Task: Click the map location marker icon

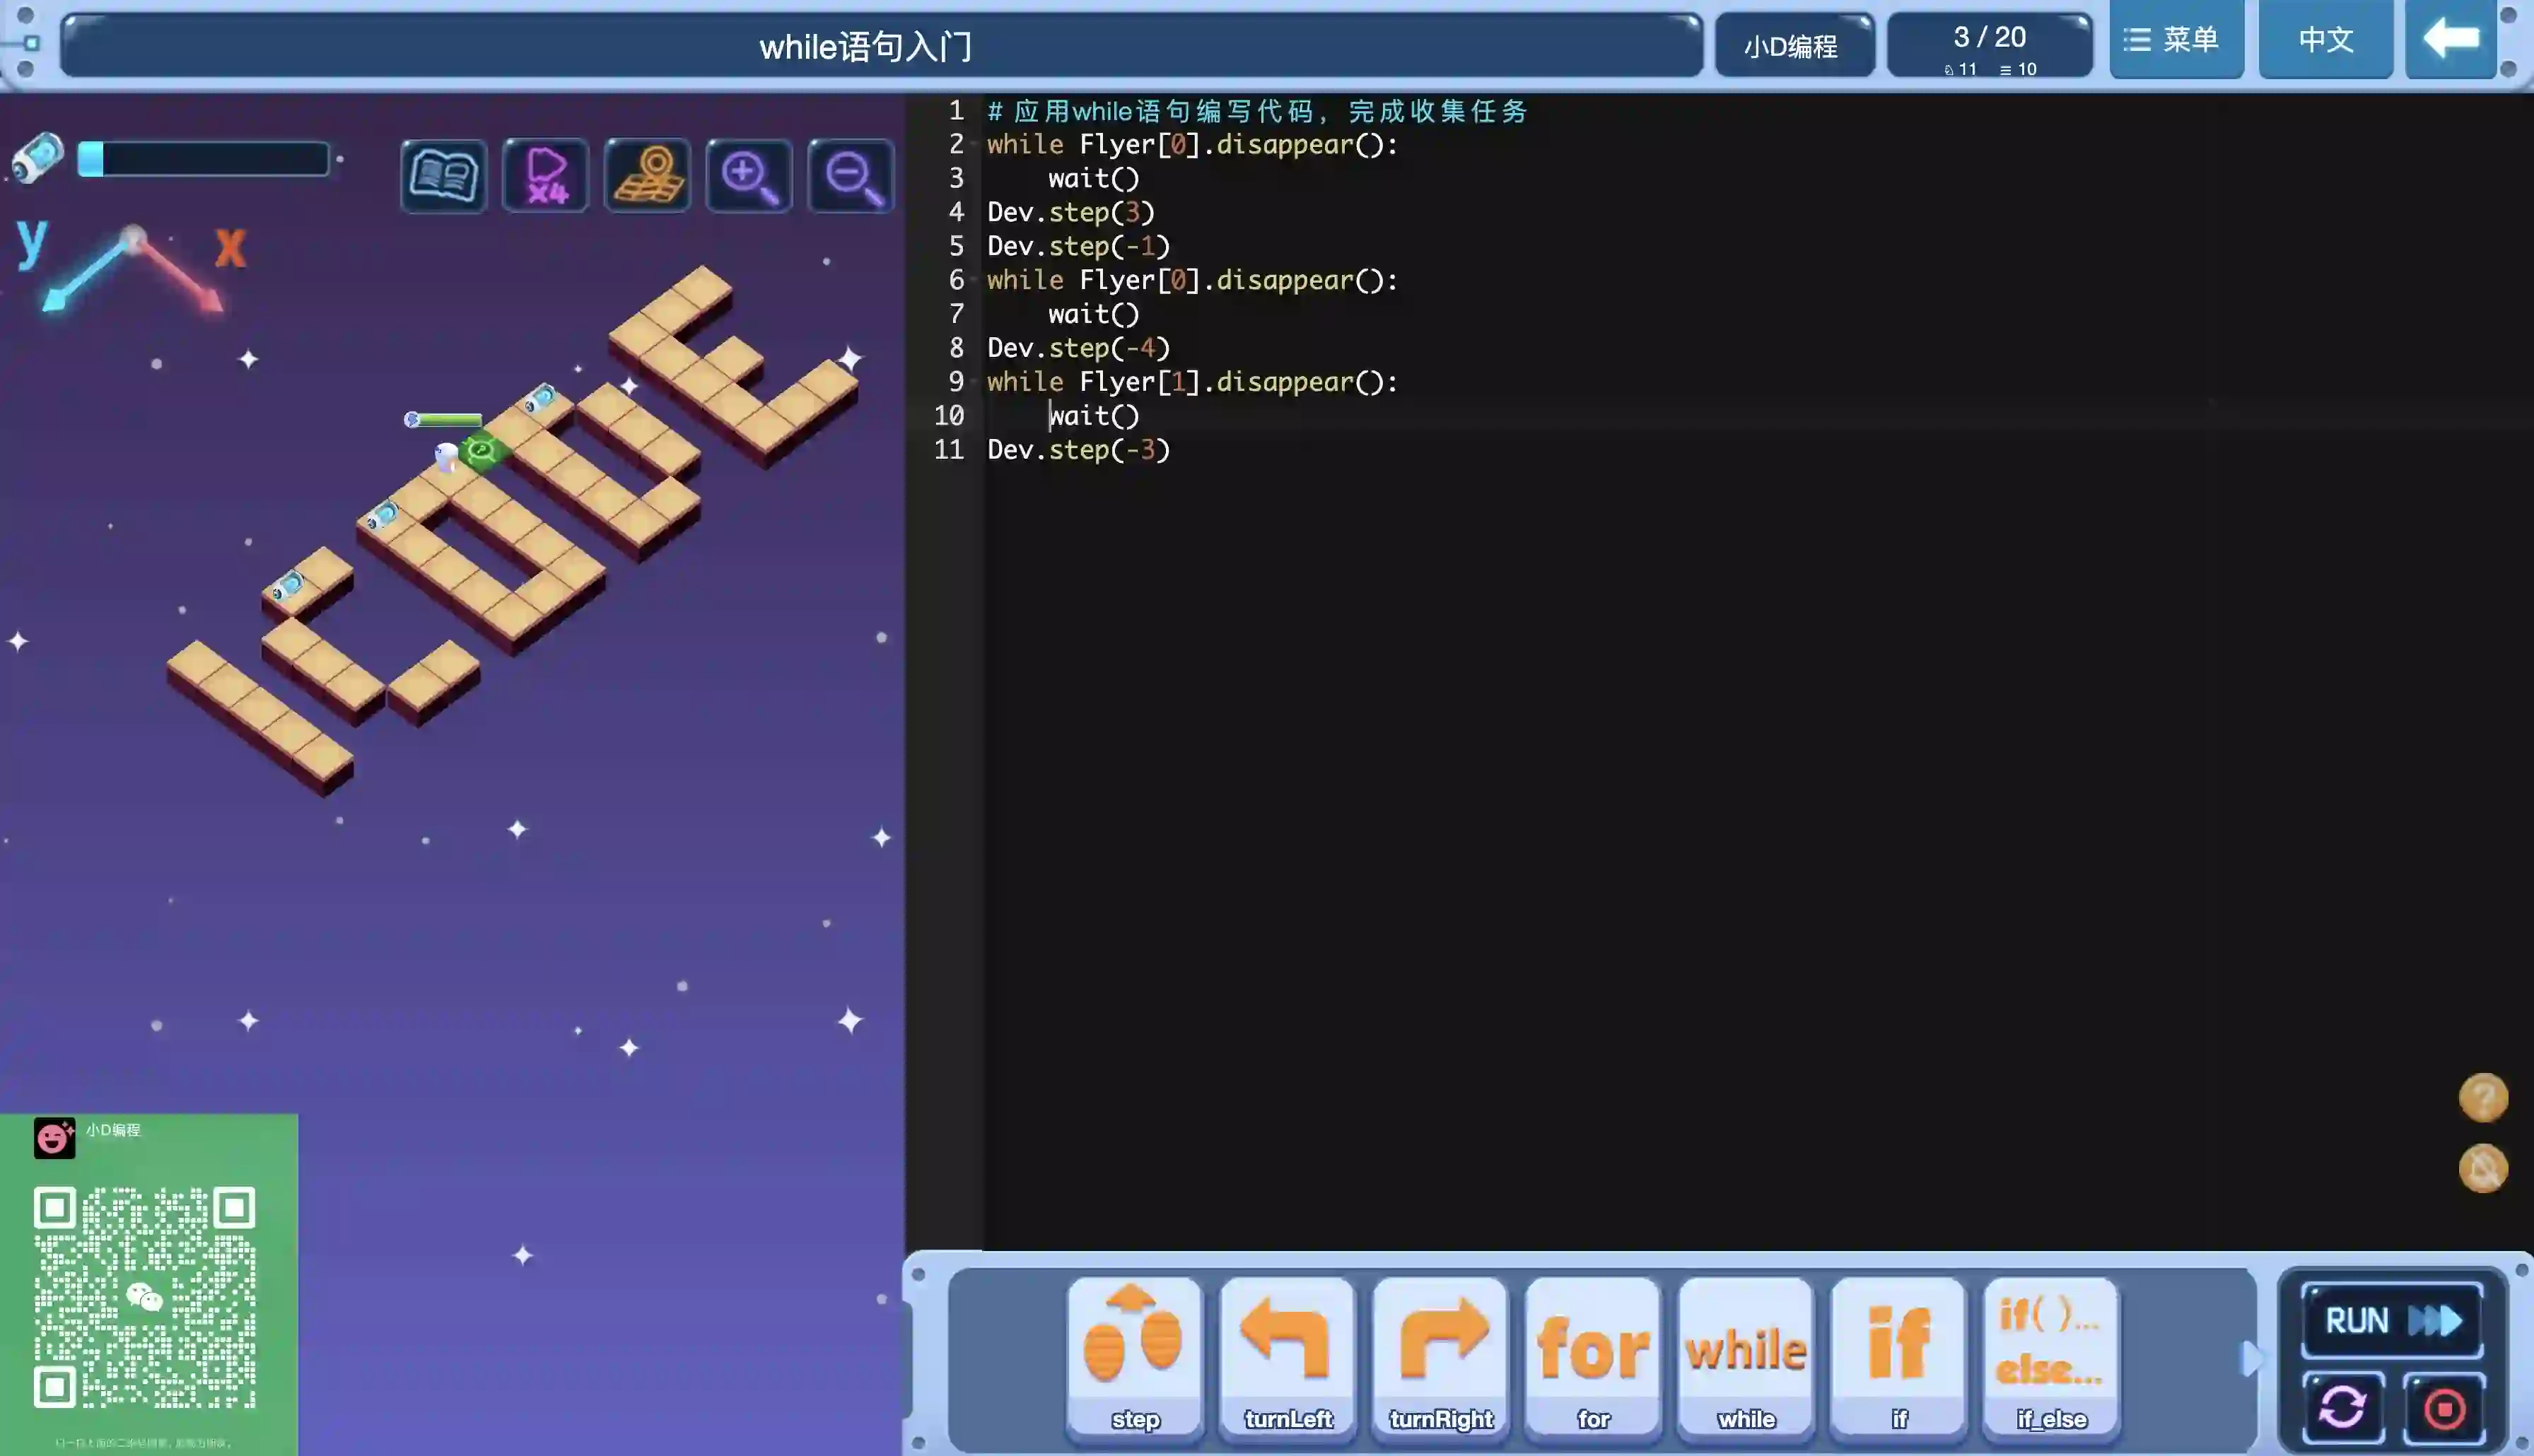Action: coord(648,176)
